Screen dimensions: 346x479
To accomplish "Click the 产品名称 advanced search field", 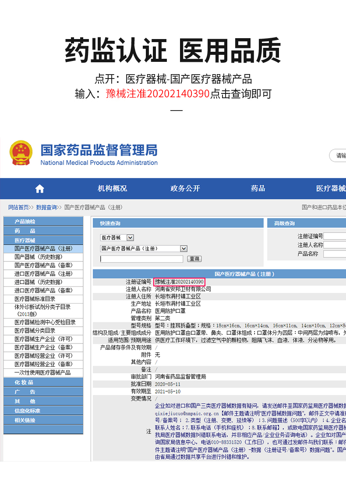I will point(335,254).
